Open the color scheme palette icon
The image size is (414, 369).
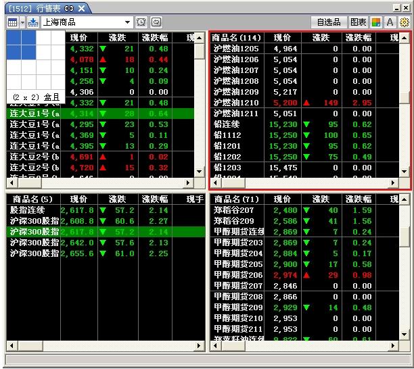click(x=377, y=22)
